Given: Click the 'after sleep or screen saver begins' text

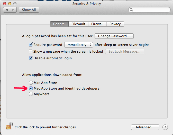Looking at the screenshot, I should 122,45.
